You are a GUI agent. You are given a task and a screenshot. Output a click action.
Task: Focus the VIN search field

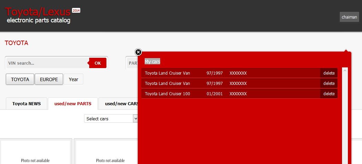pos(47,63)
